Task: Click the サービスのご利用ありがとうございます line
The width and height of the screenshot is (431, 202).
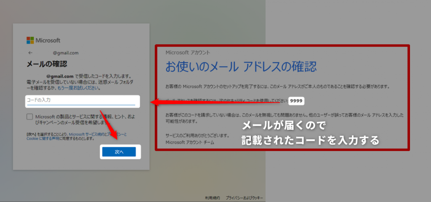Action: tap(197, 136)
